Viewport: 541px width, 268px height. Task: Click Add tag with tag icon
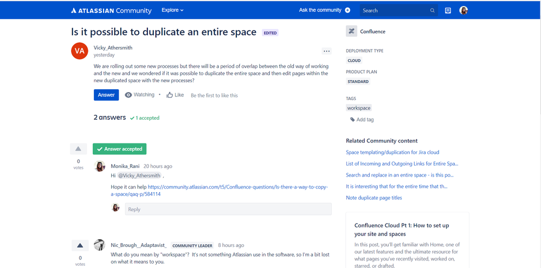pos(362,120)
